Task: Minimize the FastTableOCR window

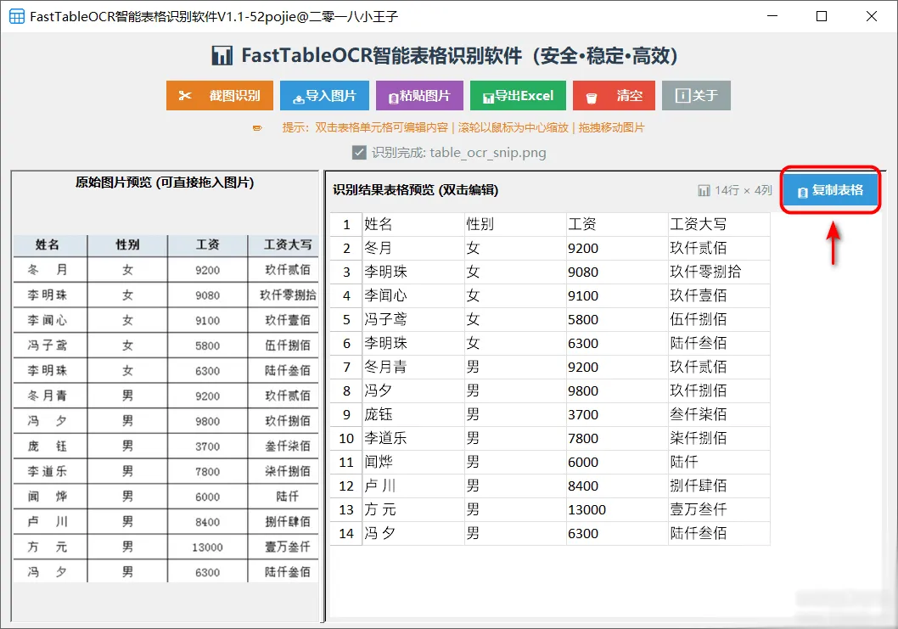Action: [x=772, y=16]
